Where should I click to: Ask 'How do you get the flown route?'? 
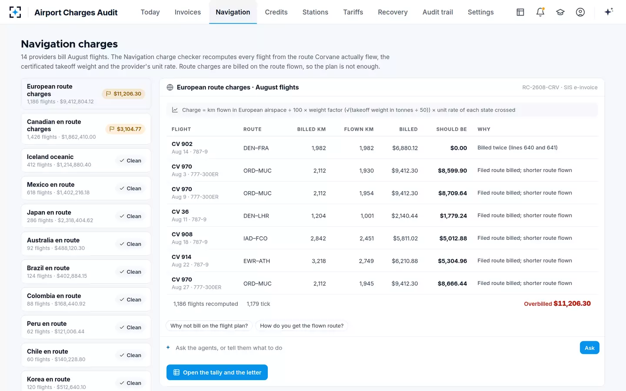302,326
